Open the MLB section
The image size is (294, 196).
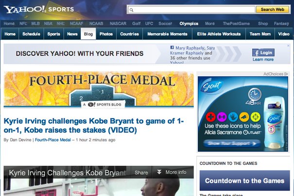tap(35, 24)
